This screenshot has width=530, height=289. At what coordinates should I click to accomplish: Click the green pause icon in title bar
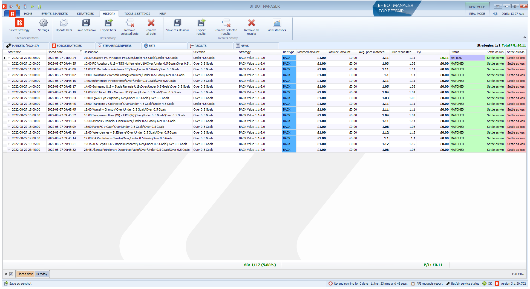(x=39, y=7)
